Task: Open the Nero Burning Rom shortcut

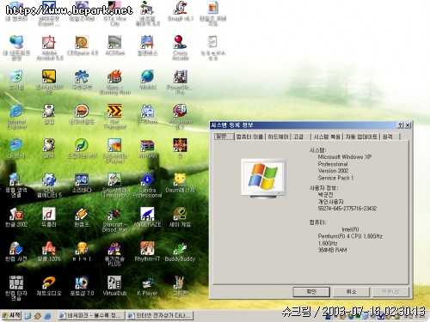Action: pyautogui.click(x=114, y=82)
